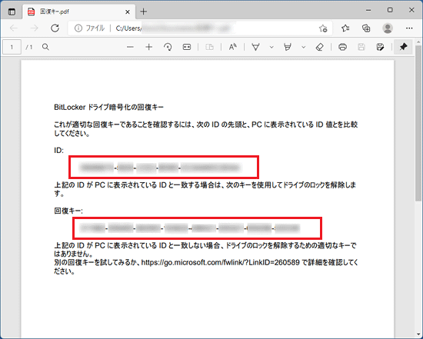Open page view options
The width and height of the screenshot is (423, 339).
click(x=209, y=47)
